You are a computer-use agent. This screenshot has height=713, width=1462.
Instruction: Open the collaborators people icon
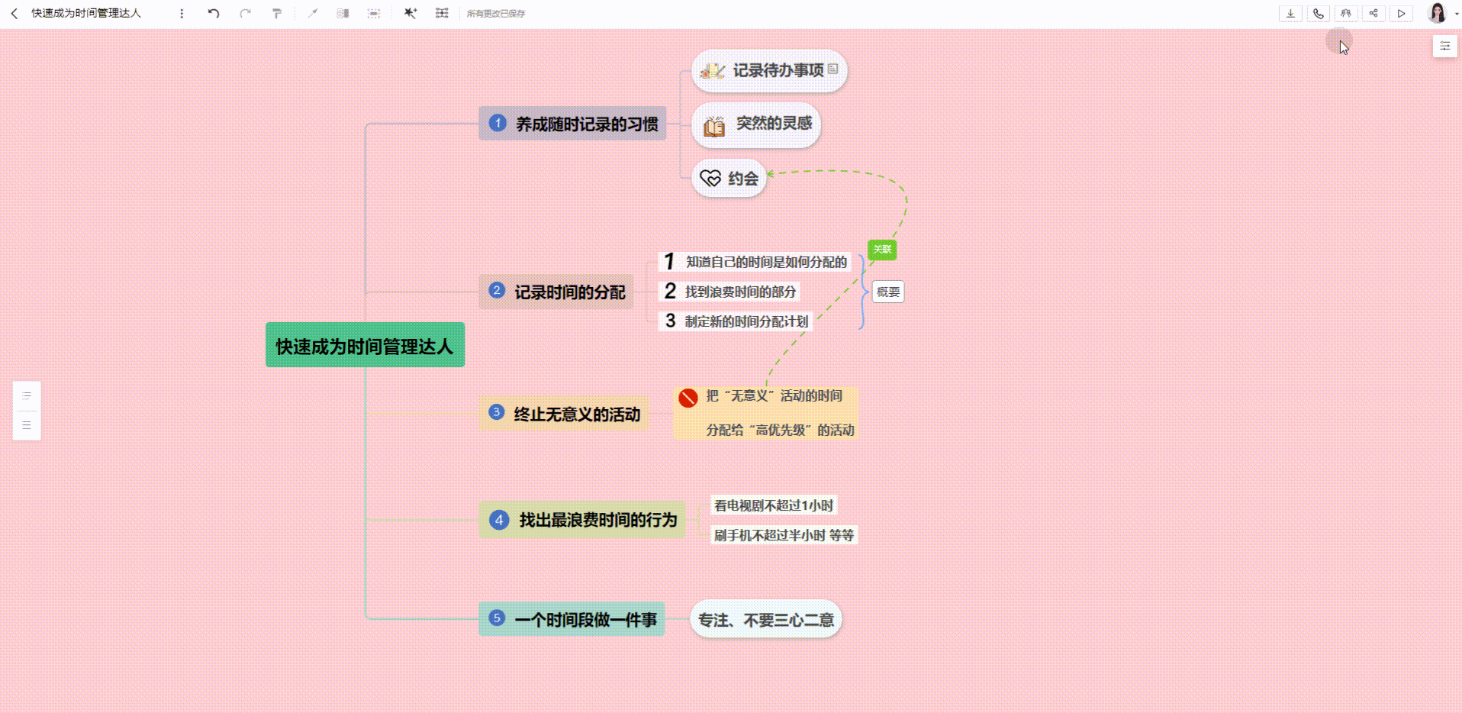coord(1346,14)
